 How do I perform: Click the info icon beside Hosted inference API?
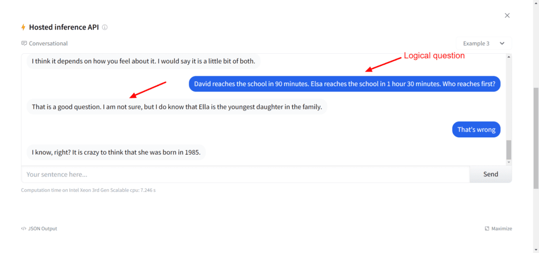[105, 27]
